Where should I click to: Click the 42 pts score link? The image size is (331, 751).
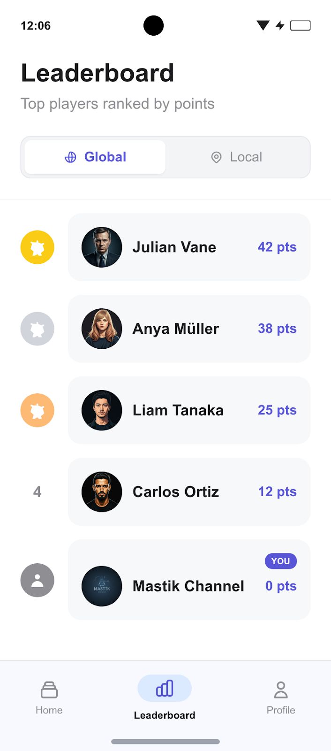point(277,247)
